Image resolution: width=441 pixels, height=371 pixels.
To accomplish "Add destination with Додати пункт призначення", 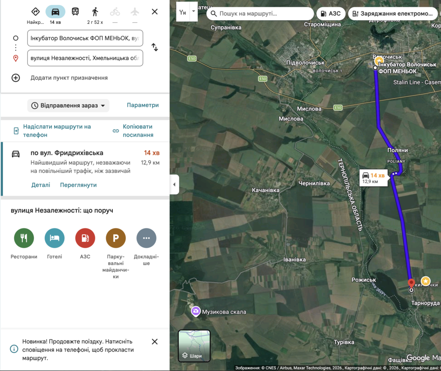I will (x=69, y=78).
